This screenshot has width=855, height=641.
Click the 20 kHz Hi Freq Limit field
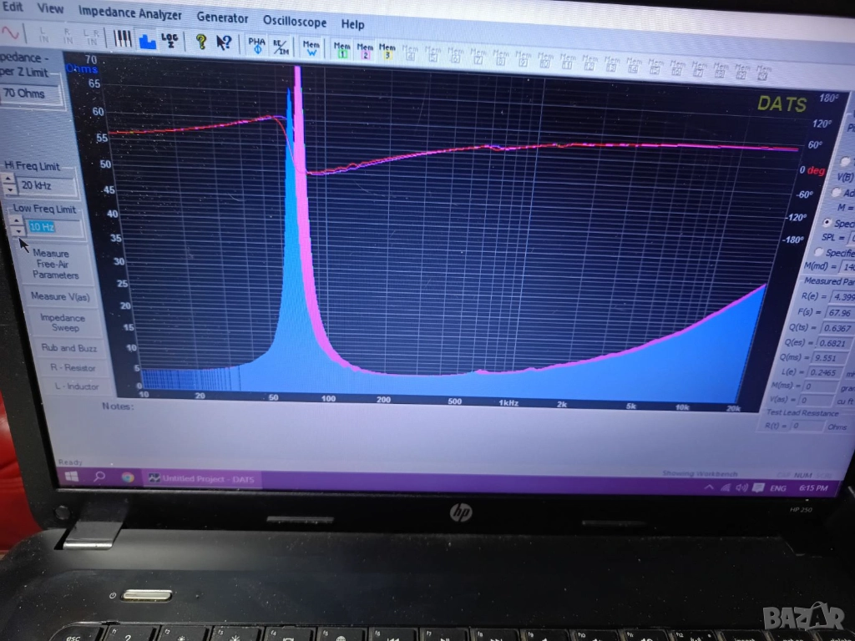(47, 186)
